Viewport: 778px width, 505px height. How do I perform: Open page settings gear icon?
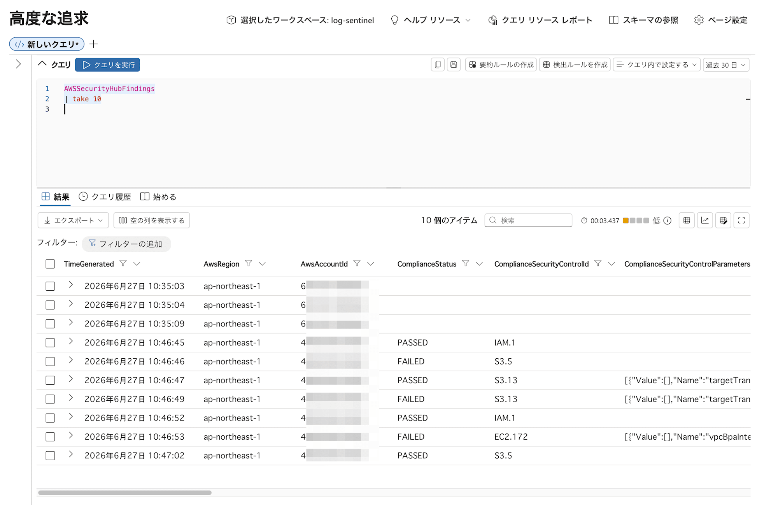point(699,20)
